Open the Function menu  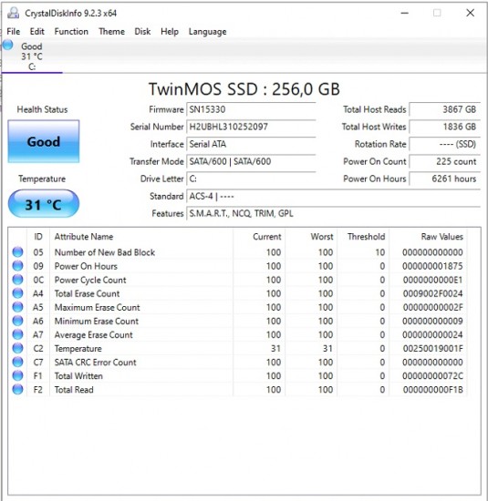click(x=71, y=32)
